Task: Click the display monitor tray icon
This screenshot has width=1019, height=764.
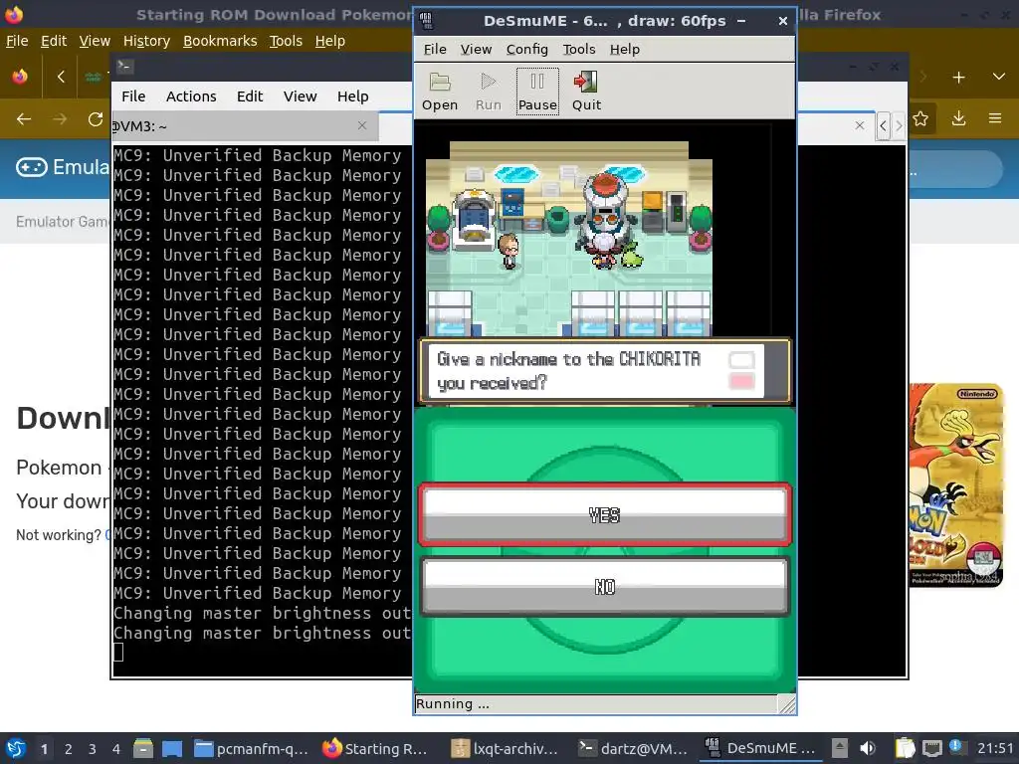Action: coord(931,748)
